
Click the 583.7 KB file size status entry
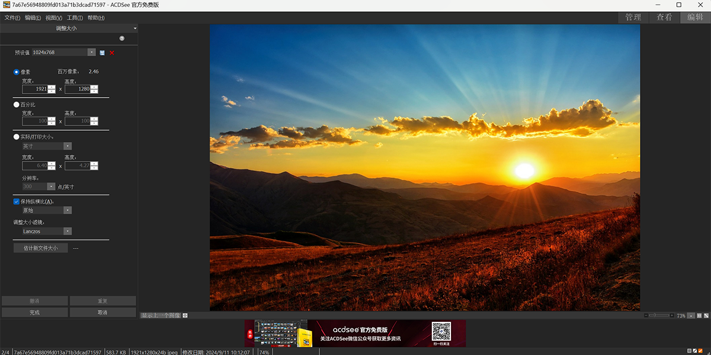coord(116,351)
